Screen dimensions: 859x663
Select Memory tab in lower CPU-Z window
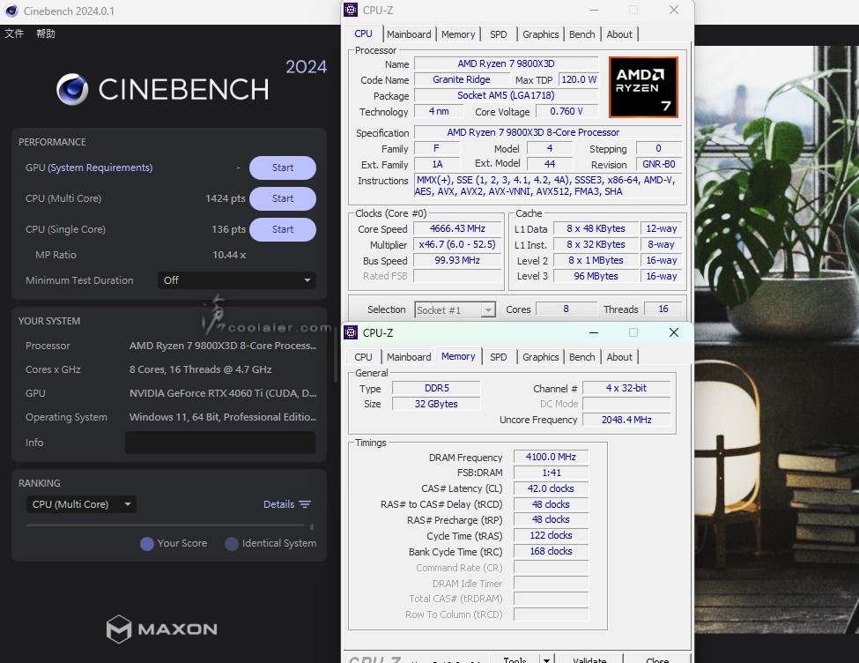point(458,356)
